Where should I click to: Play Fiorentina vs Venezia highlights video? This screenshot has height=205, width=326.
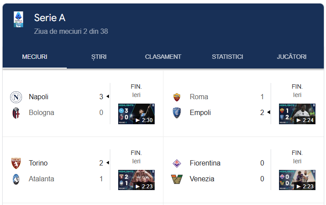(x=297, y=180)
